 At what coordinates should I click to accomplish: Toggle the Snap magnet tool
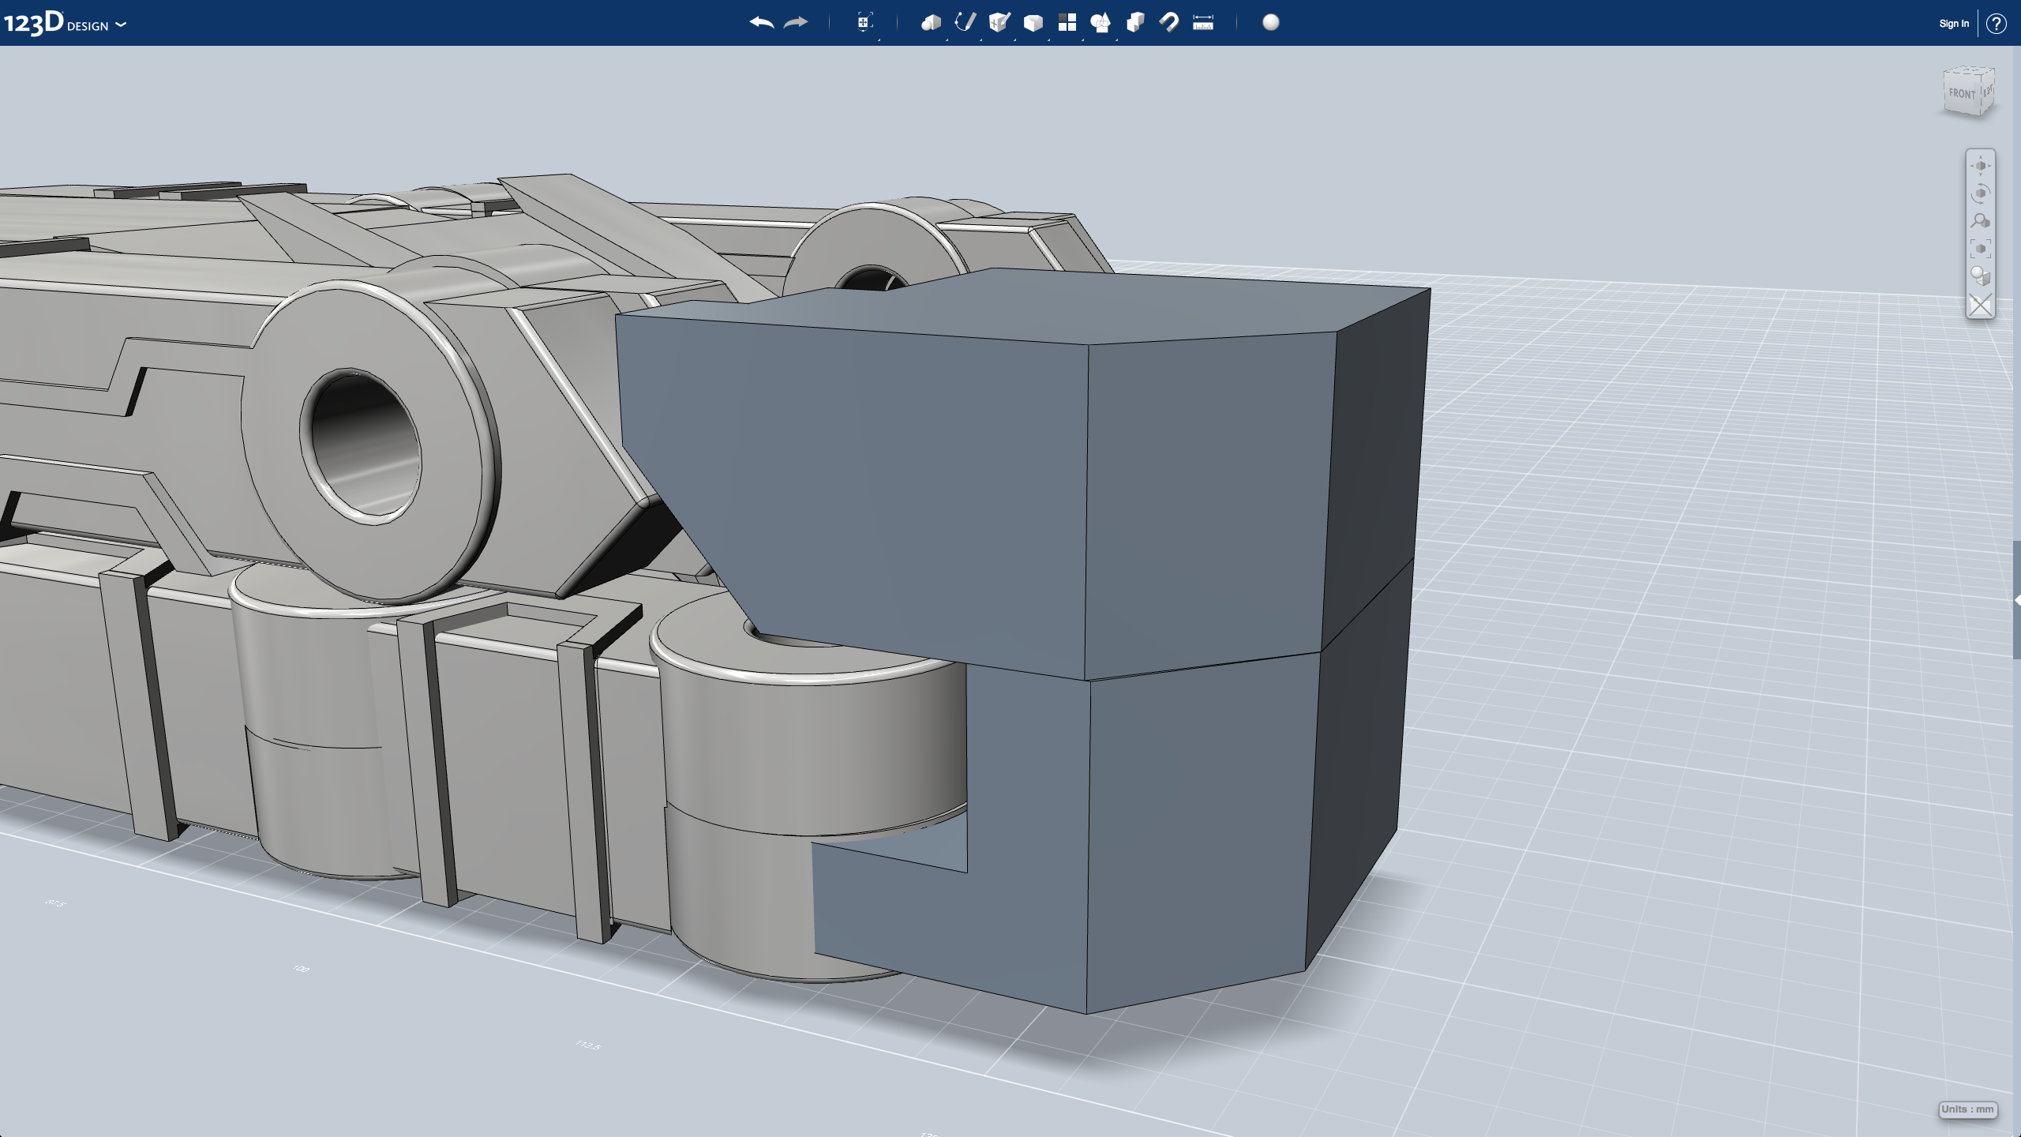click(1169, 23)
